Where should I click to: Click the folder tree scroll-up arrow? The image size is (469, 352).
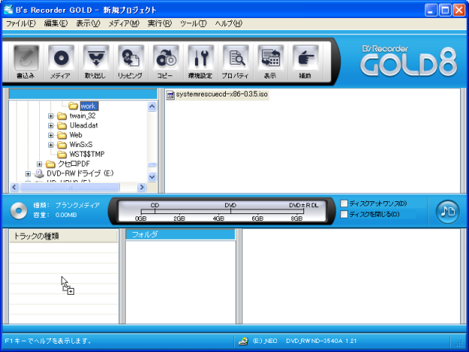[152, 106]
